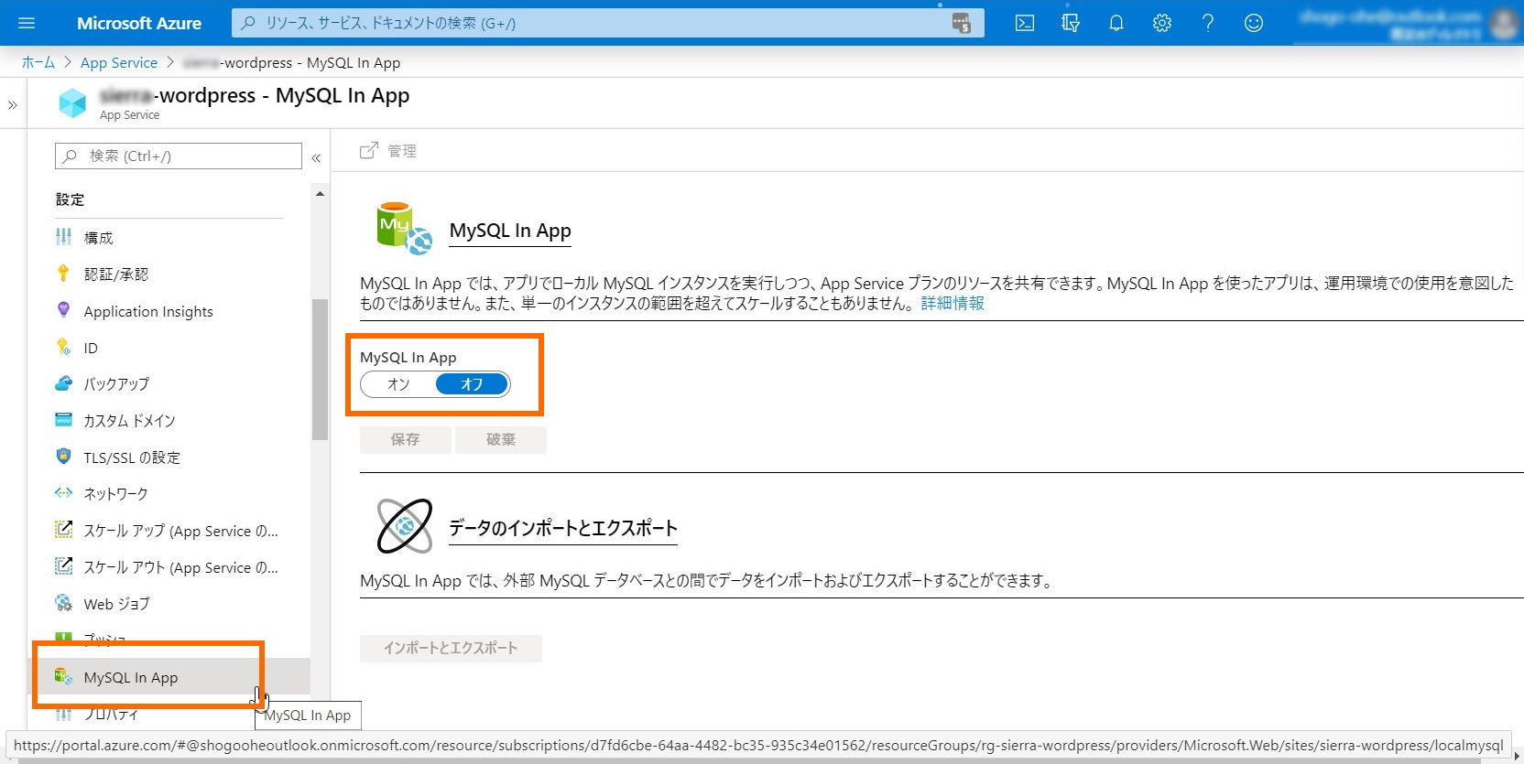Go to ホーム breadcrumb

click(x=38, y=62)
